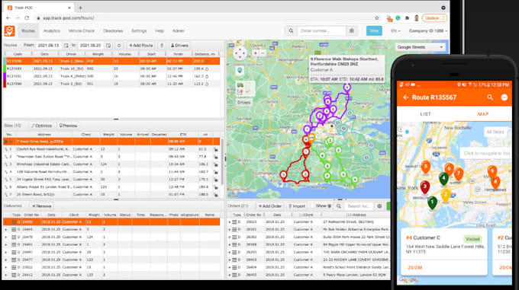Click purple color bar of route R137691
Viewport: 519px width, 290px height.
click(x=5, y=76)
